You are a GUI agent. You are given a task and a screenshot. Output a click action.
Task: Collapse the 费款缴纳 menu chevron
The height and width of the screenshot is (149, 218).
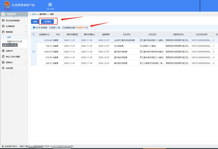pos(26,32)
